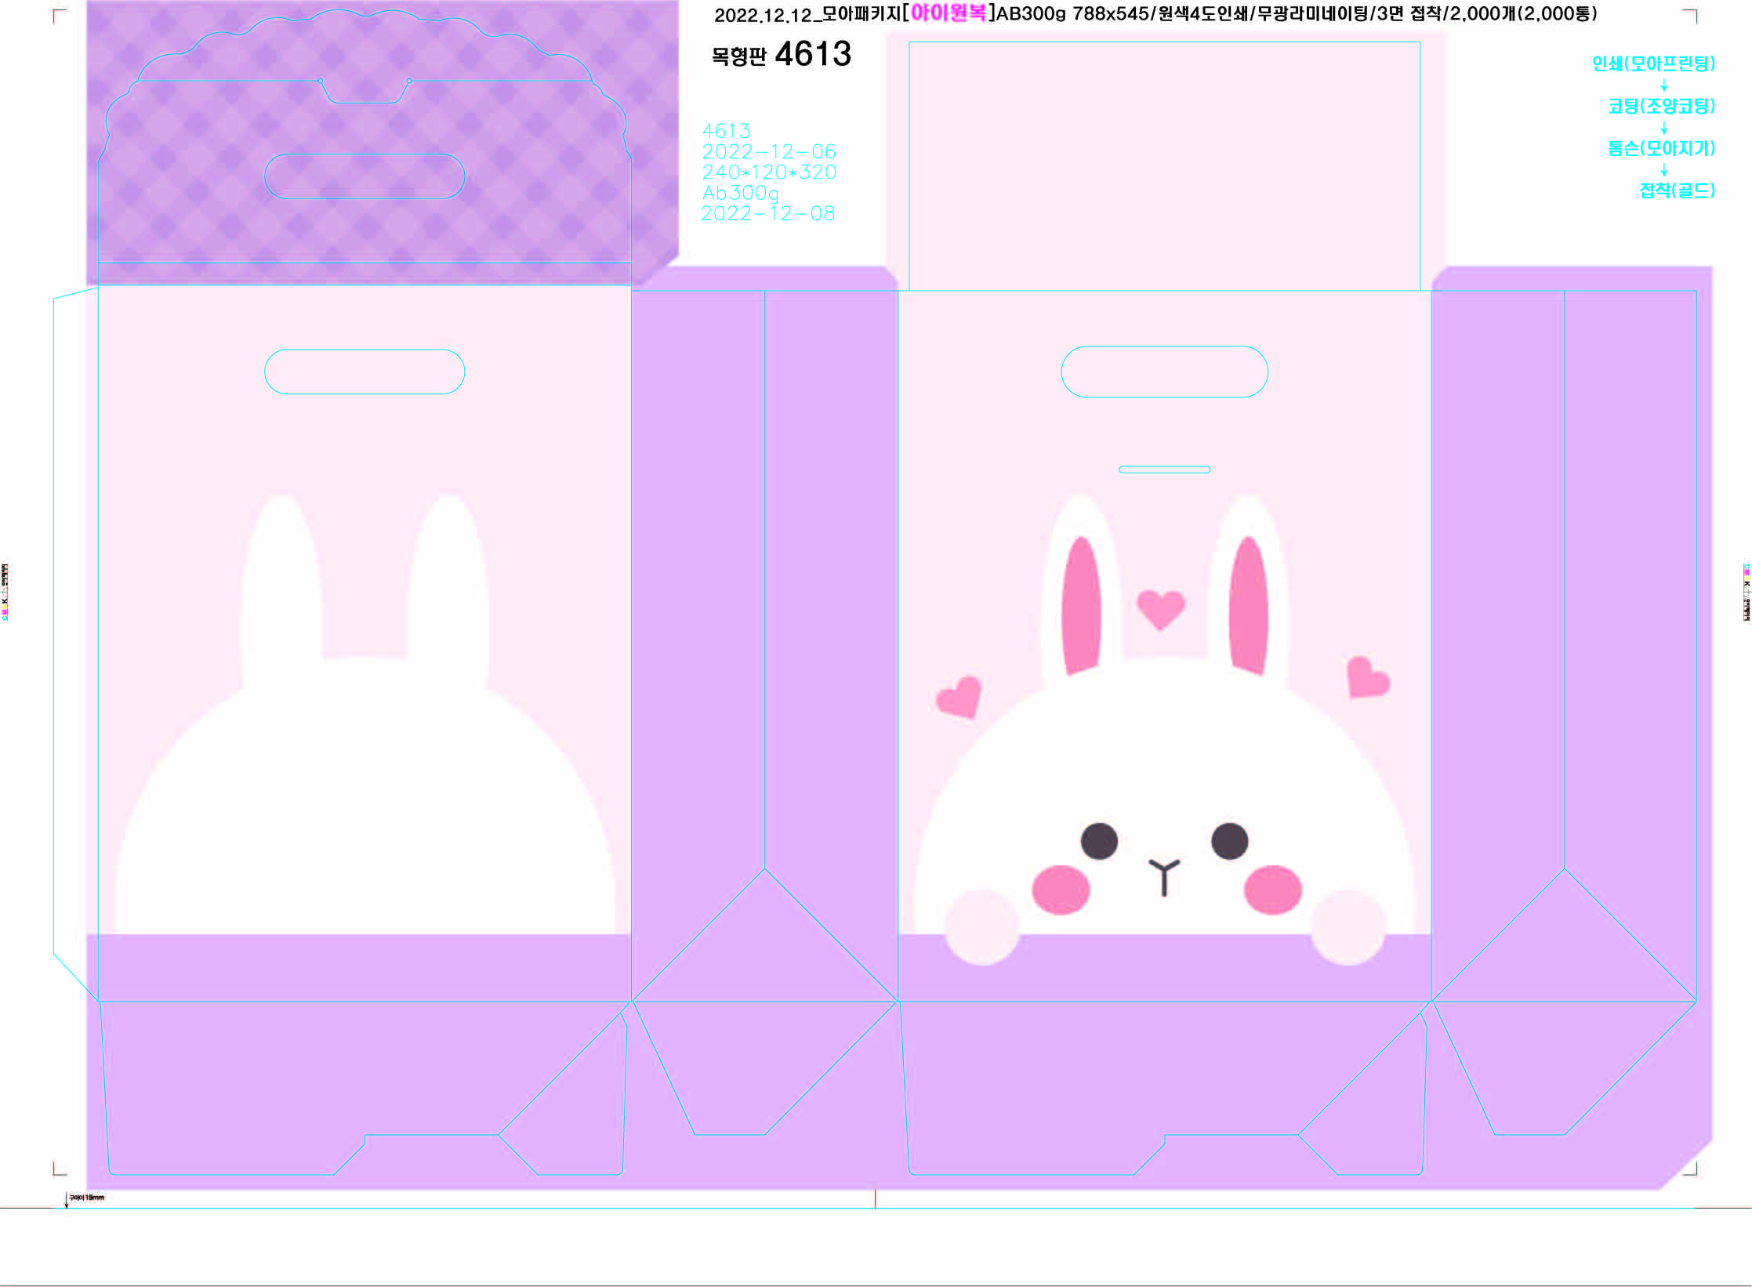Click the small slot above bunny ears
Viewport: 1752px width, 1287px height.
[1164, 469]
